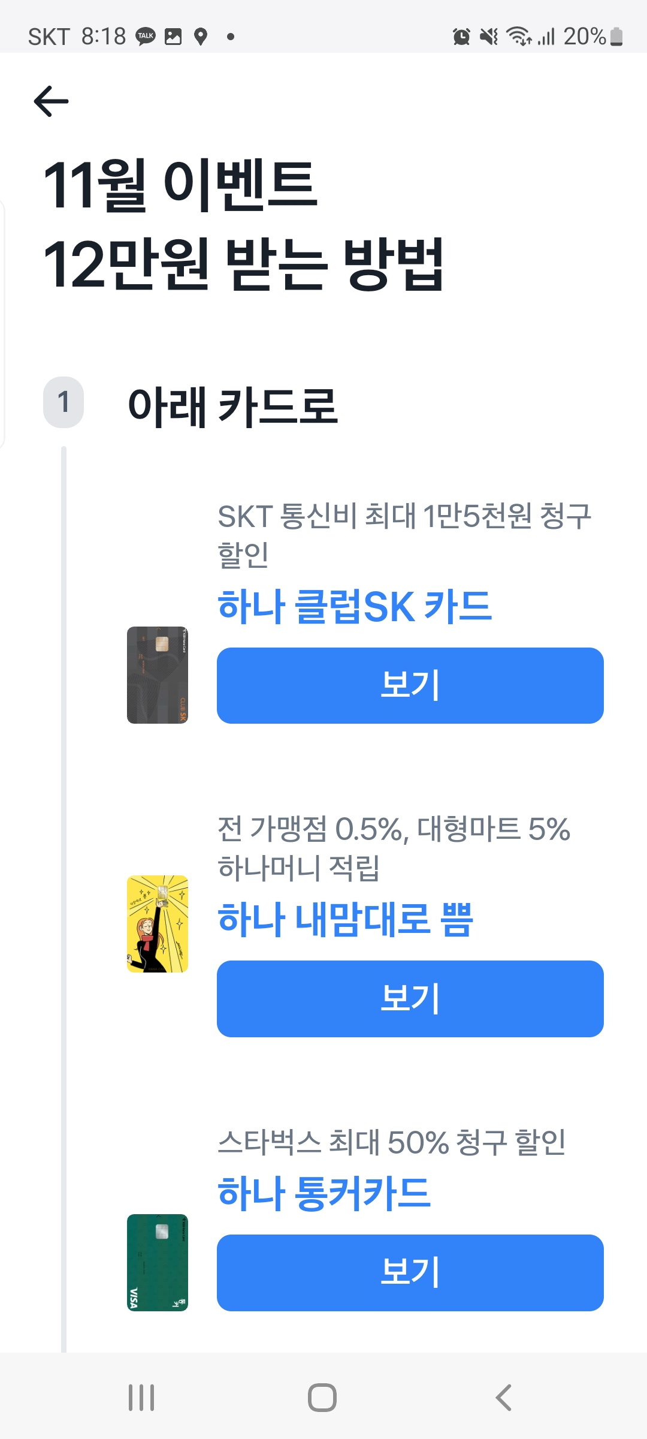Tap the back arrow at top left

click(x=50, y=100)
